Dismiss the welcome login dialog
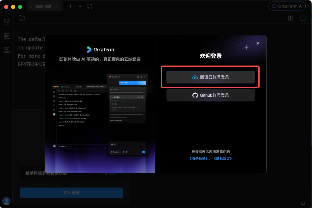 point(258,43)
